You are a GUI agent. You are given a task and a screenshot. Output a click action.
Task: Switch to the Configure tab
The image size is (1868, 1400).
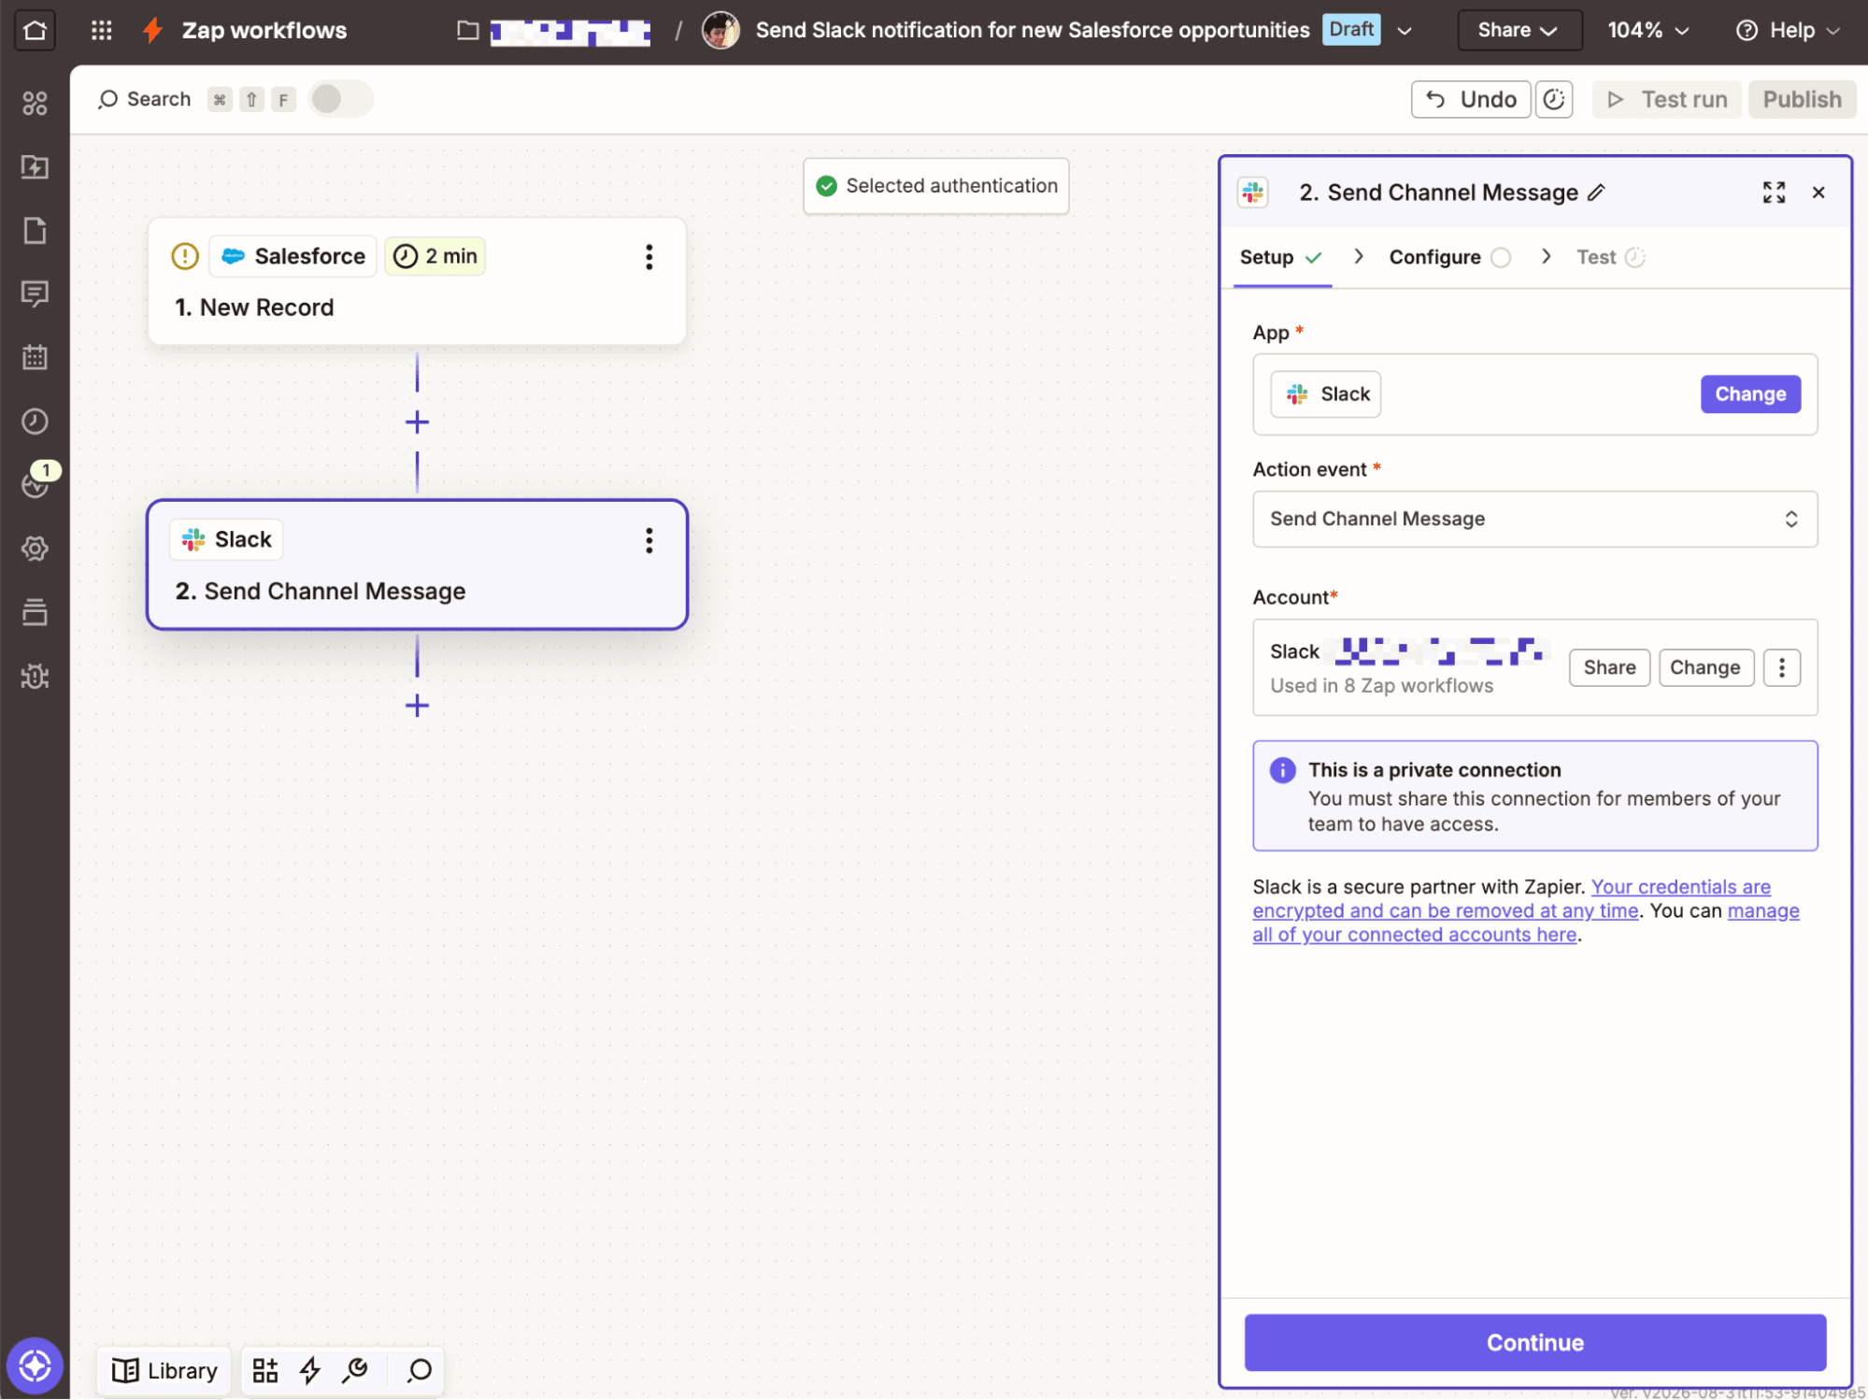(1449, 257)
